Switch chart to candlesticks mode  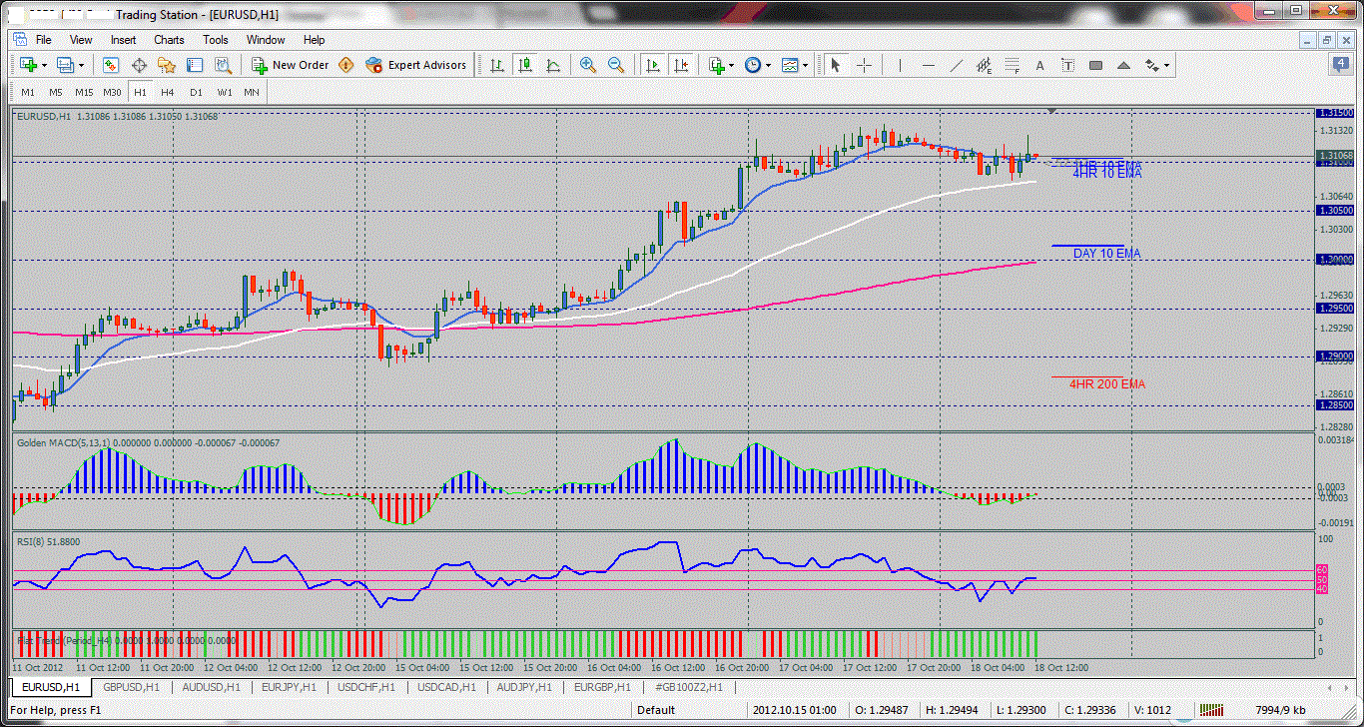click(524, 65)
